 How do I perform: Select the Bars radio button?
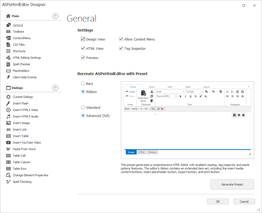tap(83, 83)
